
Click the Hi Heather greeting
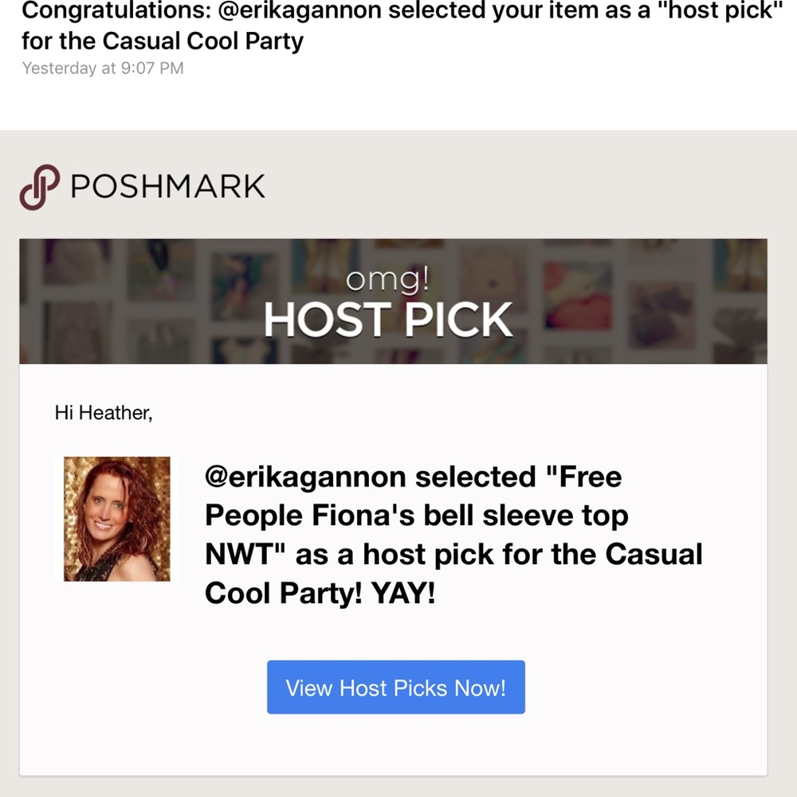coord(103,413)
